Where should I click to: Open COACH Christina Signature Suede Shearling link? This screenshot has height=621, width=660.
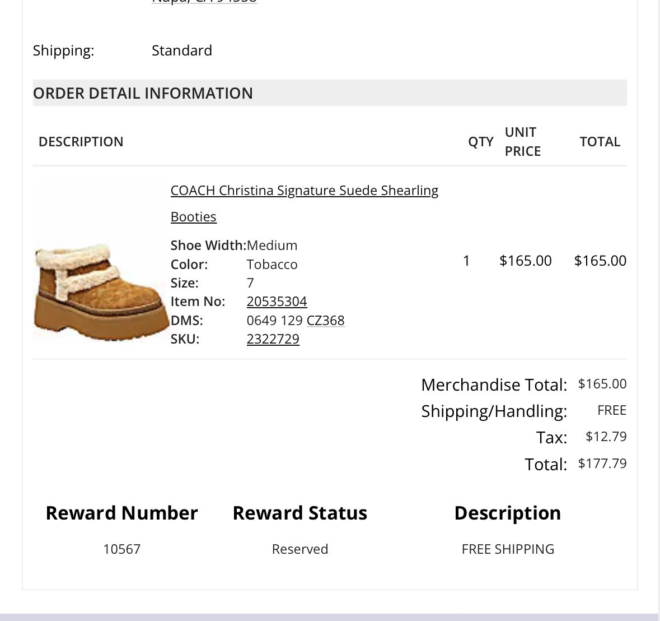(305, 191)
